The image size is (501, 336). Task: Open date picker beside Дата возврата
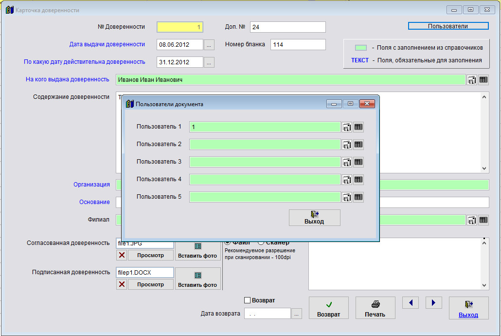click(297, 314)
